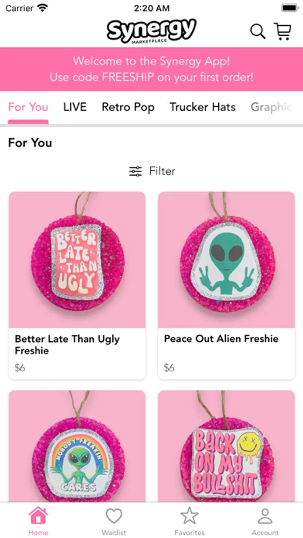The width and height of the screenshot is (303, 538).
Task: Open the Account person icon
Action: [x=265, y=516]
